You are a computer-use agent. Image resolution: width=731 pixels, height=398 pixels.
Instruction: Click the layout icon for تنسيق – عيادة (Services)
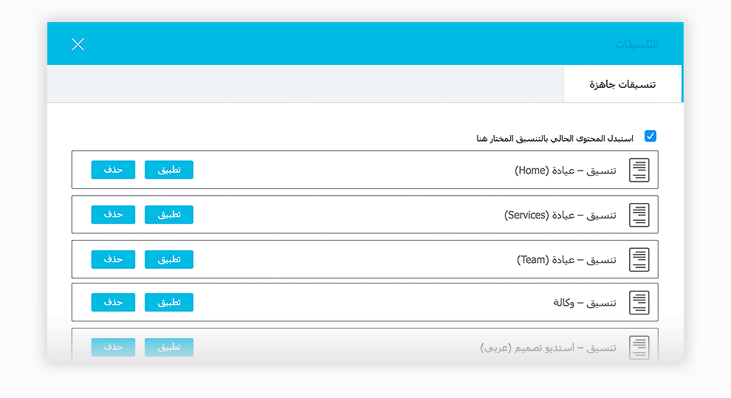[639, 215]
